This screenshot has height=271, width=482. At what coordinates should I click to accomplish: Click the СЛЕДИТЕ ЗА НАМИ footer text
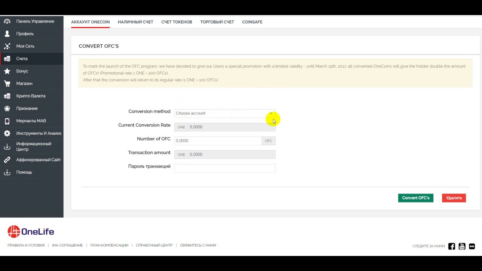click(429, 246)
